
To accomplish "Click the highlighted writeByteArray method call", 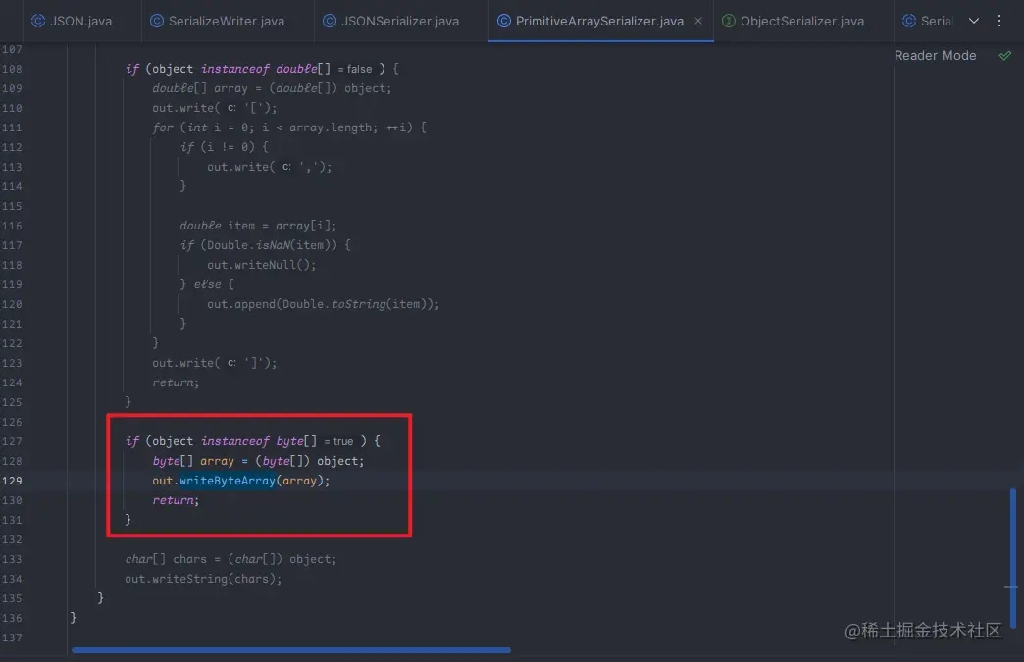I will pos(228,481).
